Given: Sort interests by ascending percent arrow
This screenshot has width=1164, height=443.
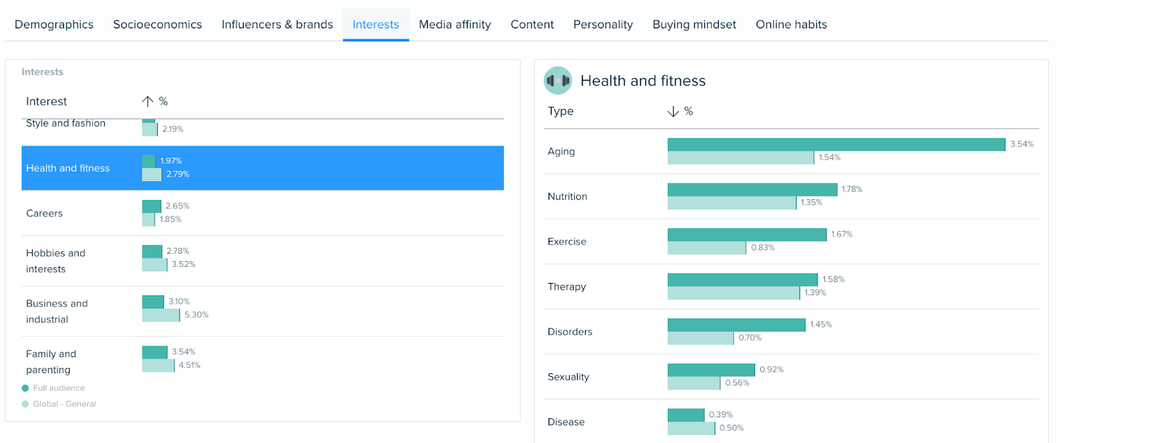Looking at the screenshot, I should (148, 102).
